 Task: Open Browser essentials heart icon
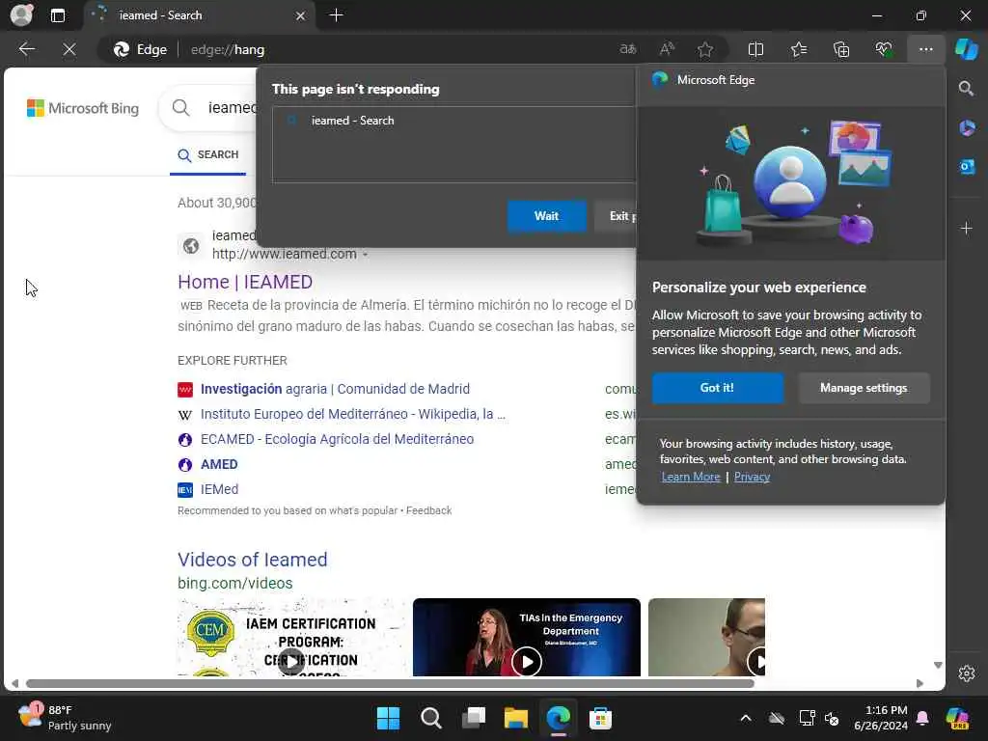point(884,49)
